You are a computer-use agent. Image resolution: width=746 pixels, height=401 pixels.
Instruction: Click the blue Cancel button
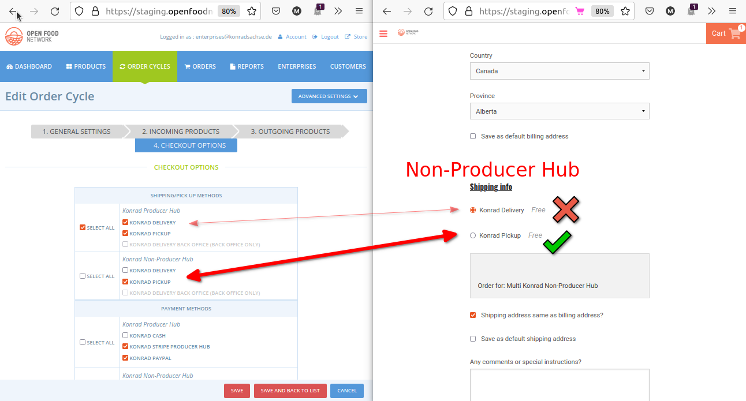pos(347,391)
